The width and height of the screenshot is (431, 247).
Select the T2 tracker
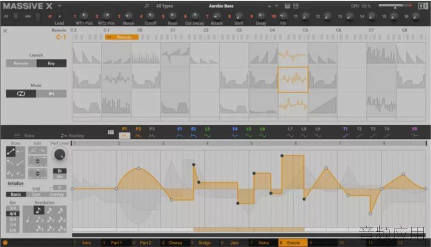359,132
